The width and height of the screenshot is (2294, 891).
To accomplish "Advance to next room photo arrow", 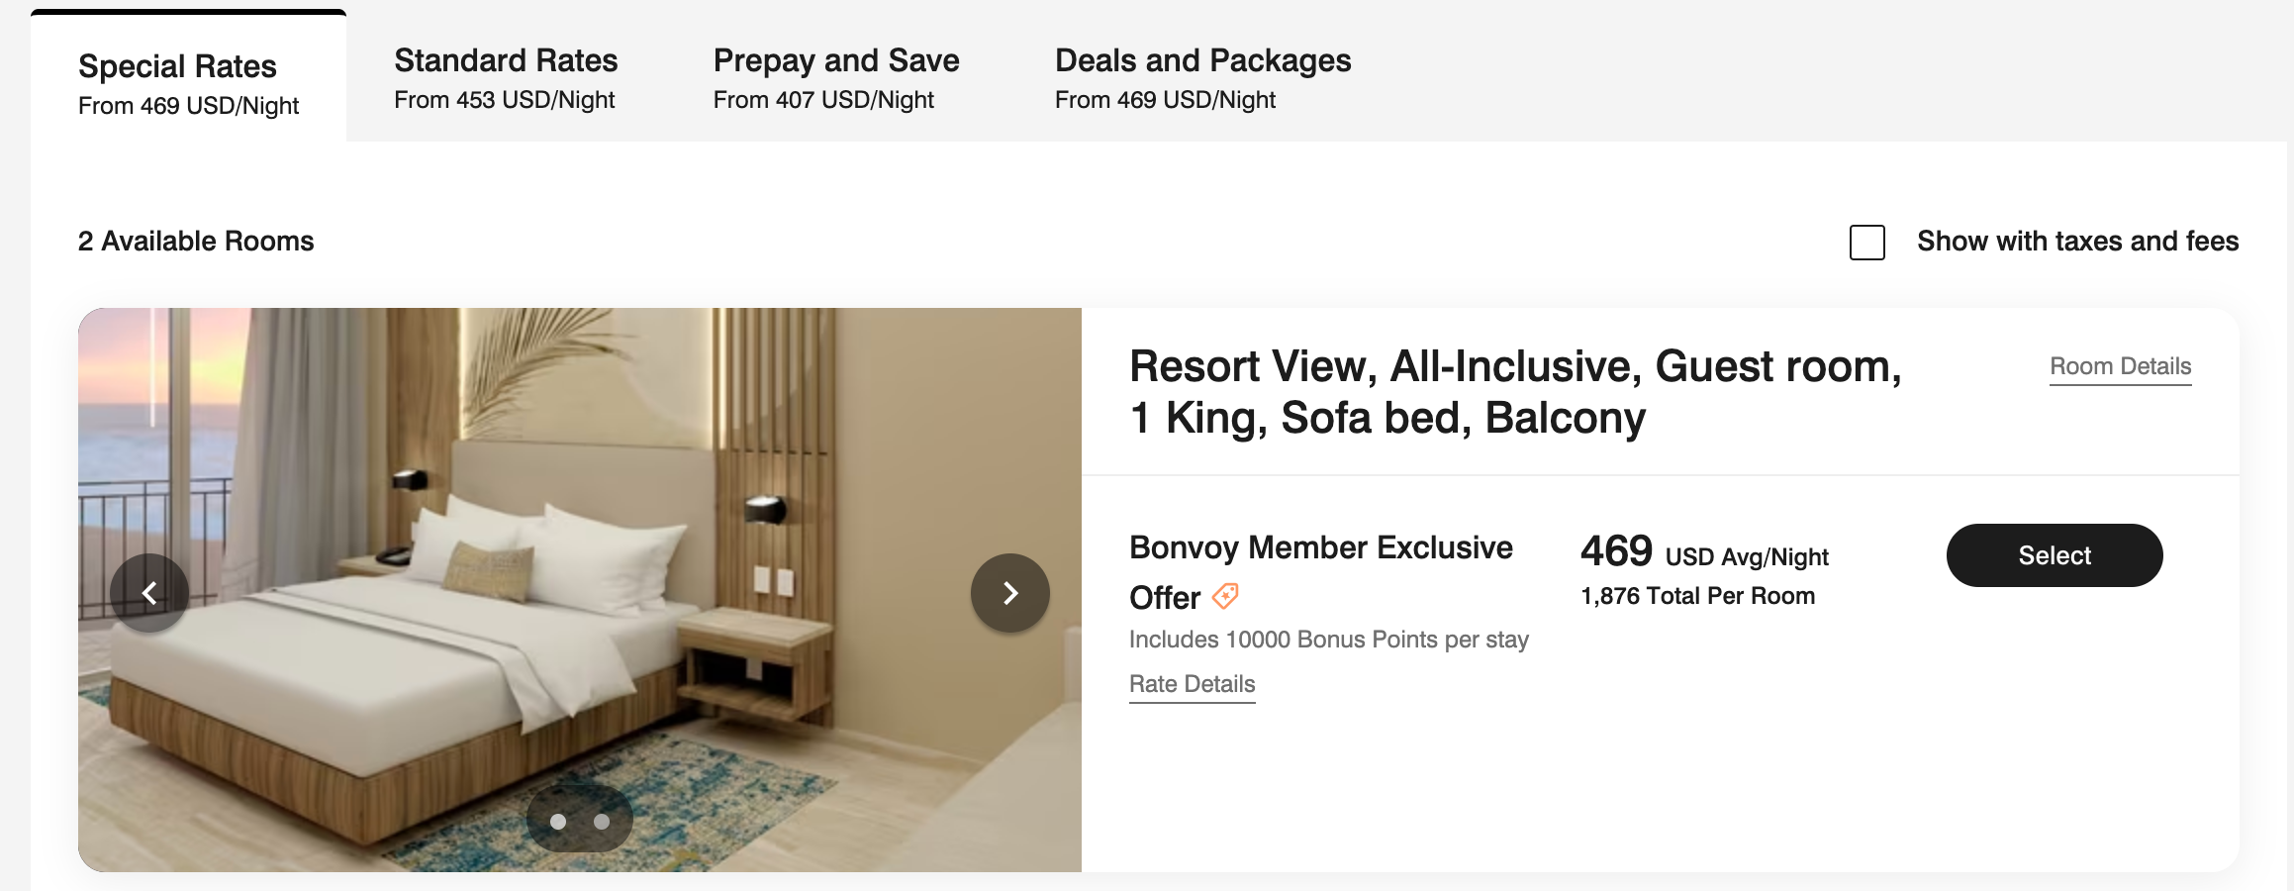I will click(x=1009, y=593).
